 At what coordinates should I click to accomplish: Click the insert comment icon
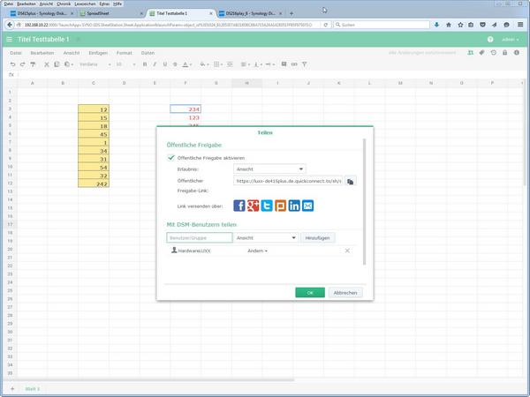(284, 64)
